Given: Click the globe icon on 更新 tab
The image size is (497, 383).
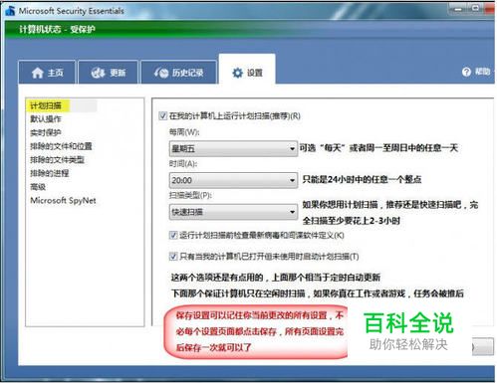Looking at the screenshot, I should (98, 73).
